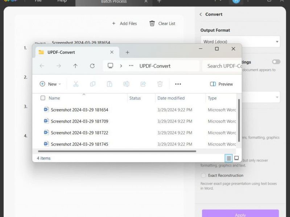
Task: Select file Screenshot 2024-03-29 181709
Action: [79, 121]
